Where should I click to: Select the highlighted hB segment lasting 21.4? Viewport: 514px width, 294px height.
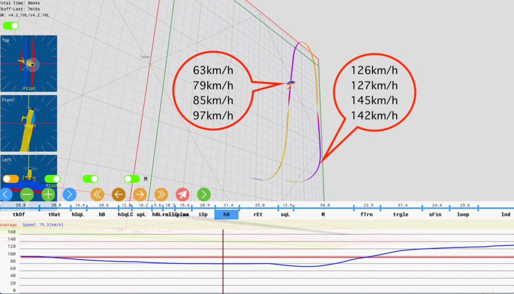tap(226, 214)
